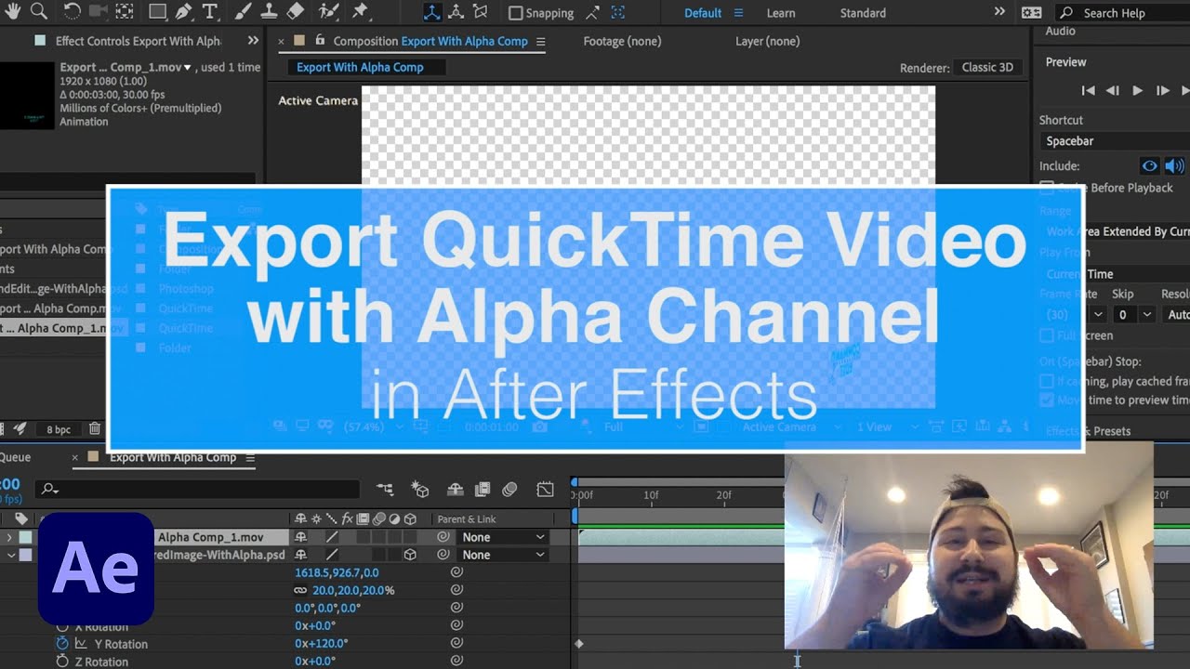Toggle 3D layer switch on the .psd layer
Viewport: 1190px width, 669px height.
tap(410, 555)
